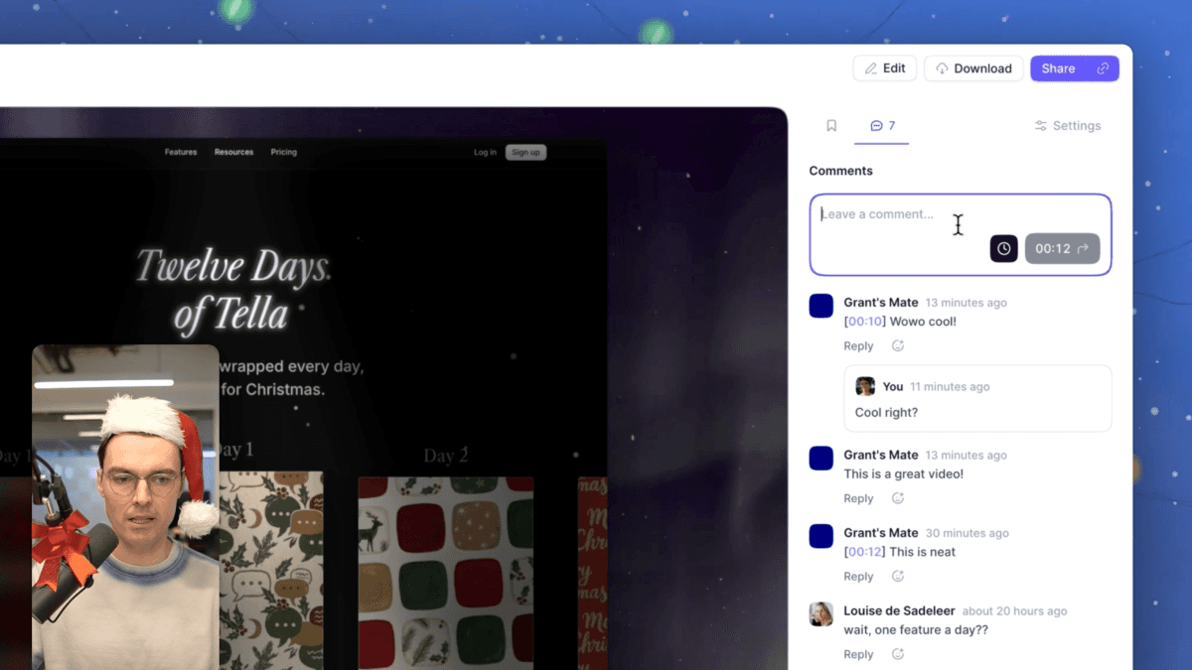Focus the Leave a comment field

961,234
